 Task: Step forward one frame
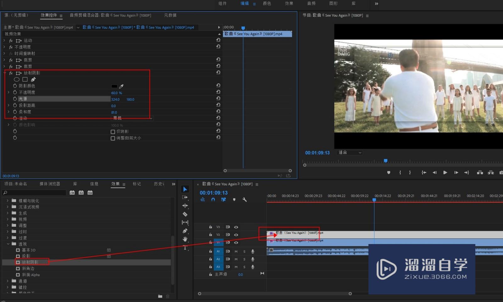456,173
